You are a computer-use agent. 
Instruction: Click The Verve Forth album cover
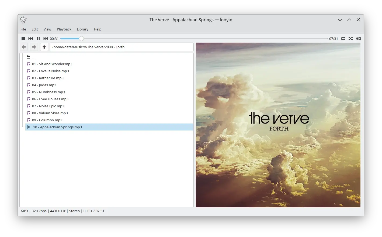[x=278, y=125]
